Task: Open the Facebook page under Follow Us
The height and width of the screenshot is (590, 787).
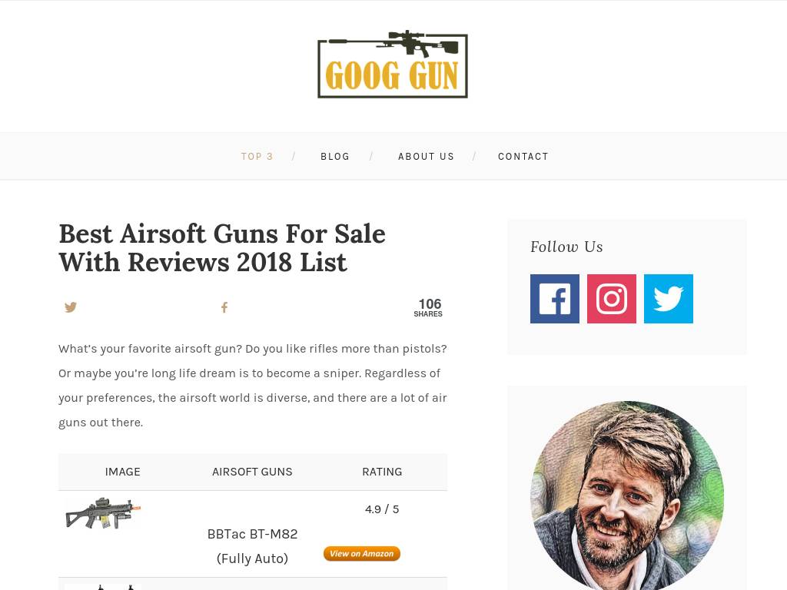Action: (555, 299)
